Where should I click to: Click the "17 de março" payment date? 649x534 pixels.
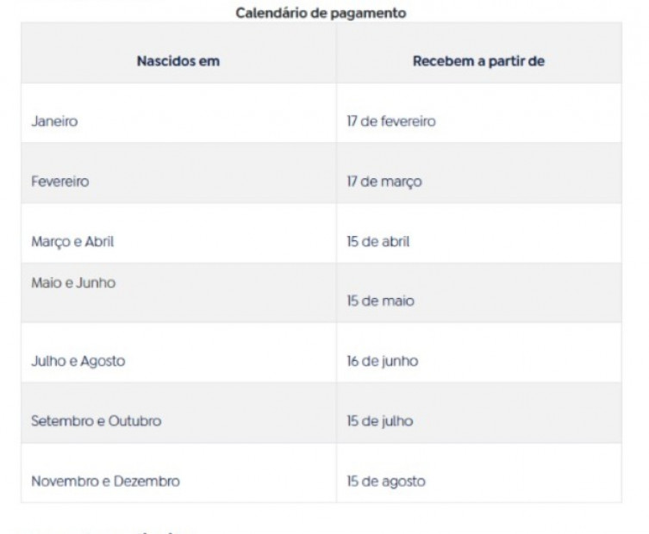tap(384, 182)
